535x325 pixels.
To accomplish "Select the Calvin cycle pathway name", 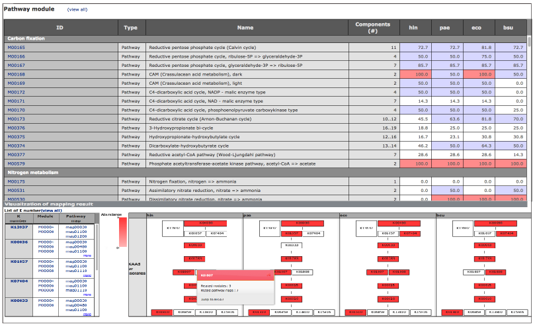I will (202, 48).
